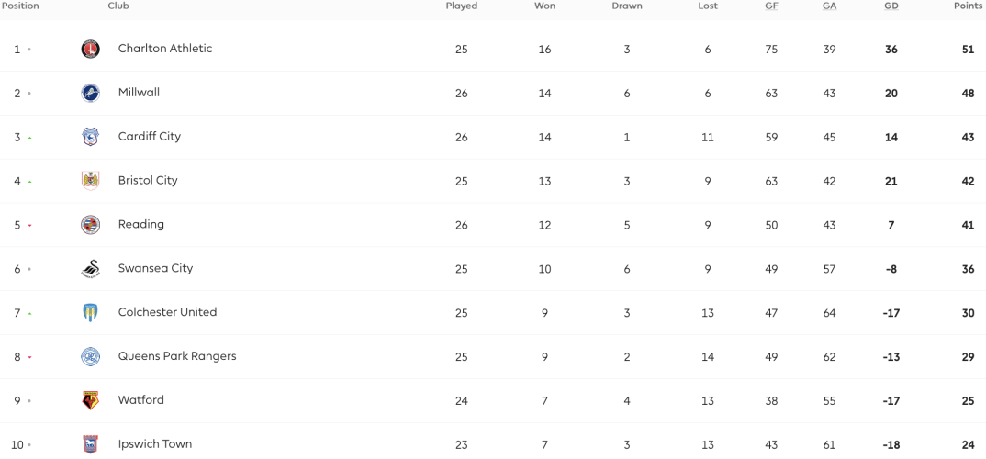986x459 pixels.
Task: Click the red down arrow beside Reading's position
Action: [x=29, y=226]
